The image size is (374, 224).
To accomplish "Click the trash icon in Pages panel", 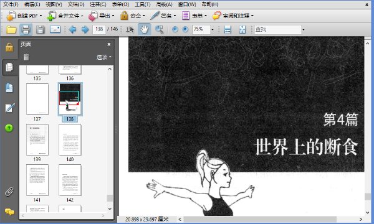I will [26, 57].
